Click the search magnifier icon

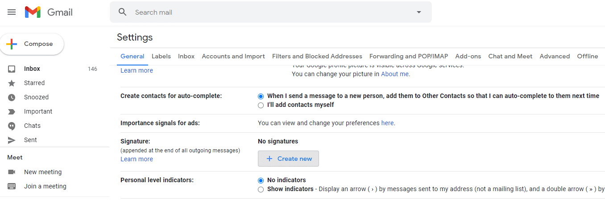tap(123, 12)
